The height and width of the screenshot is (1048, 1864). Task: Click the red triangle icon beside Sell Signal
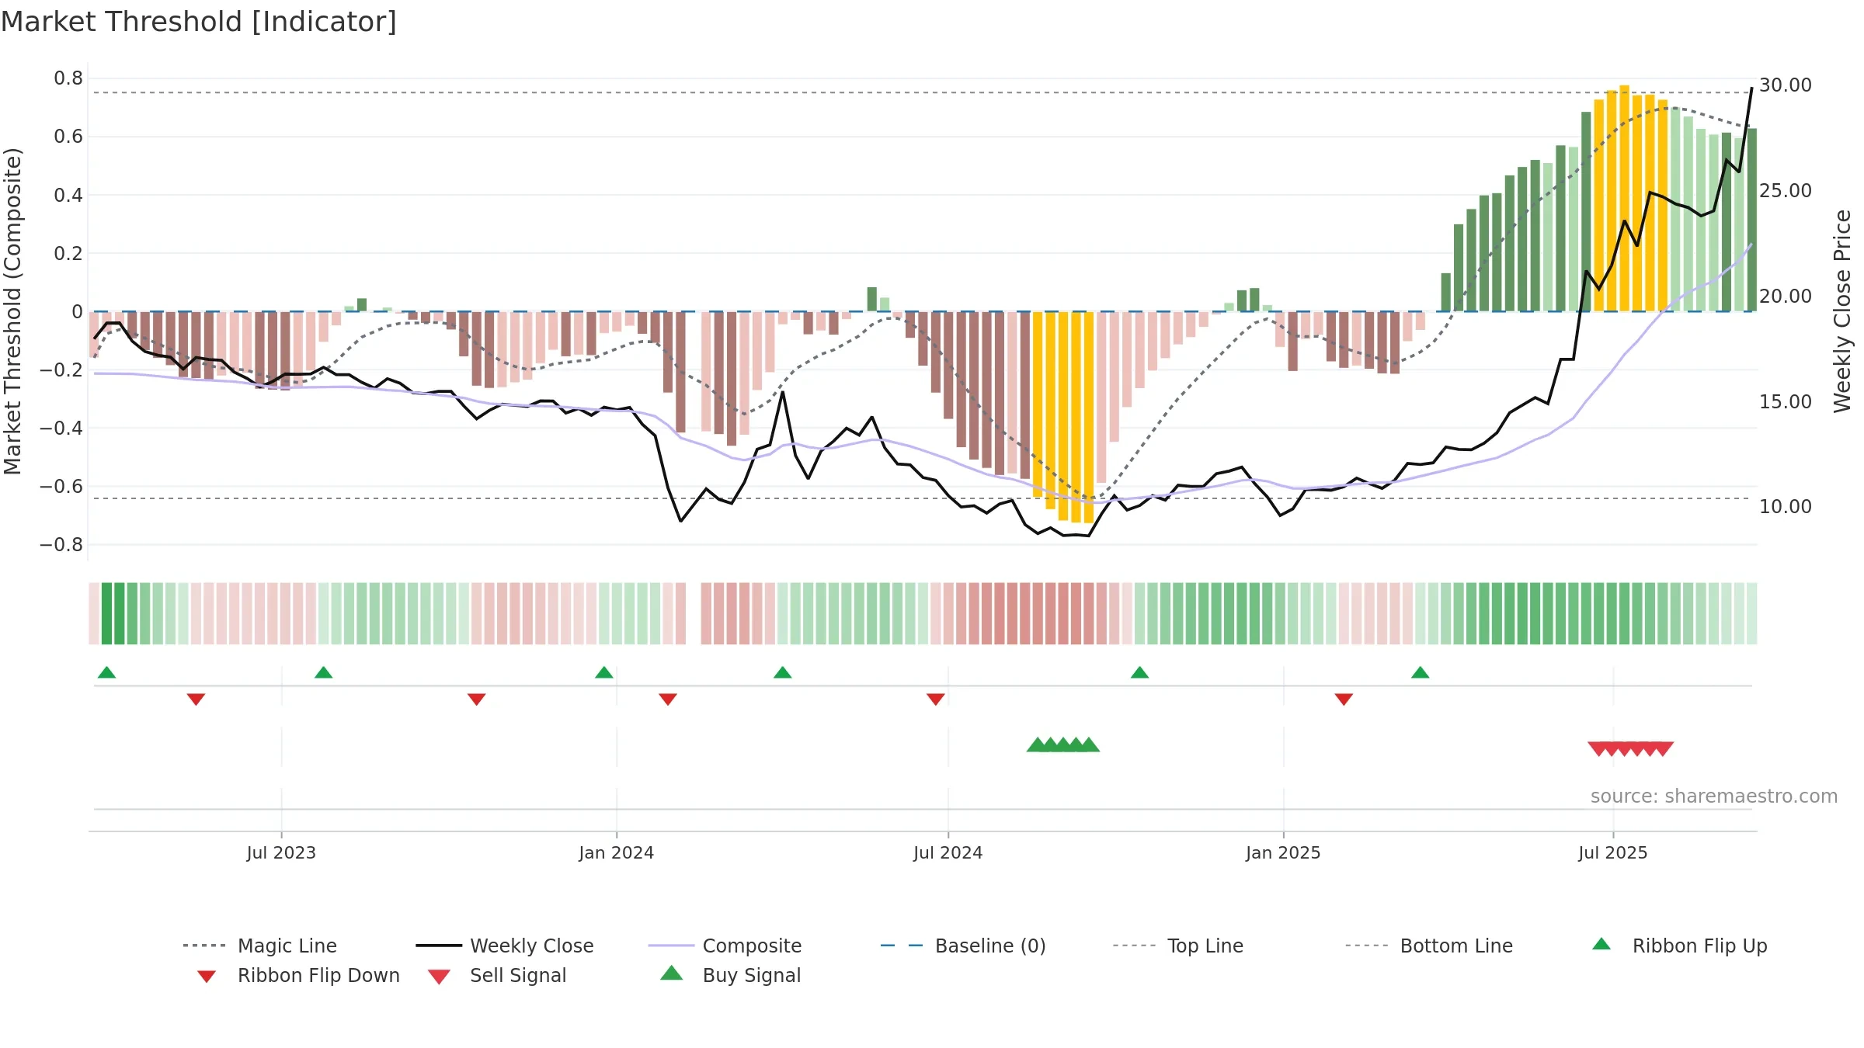(x=440, y=977)
